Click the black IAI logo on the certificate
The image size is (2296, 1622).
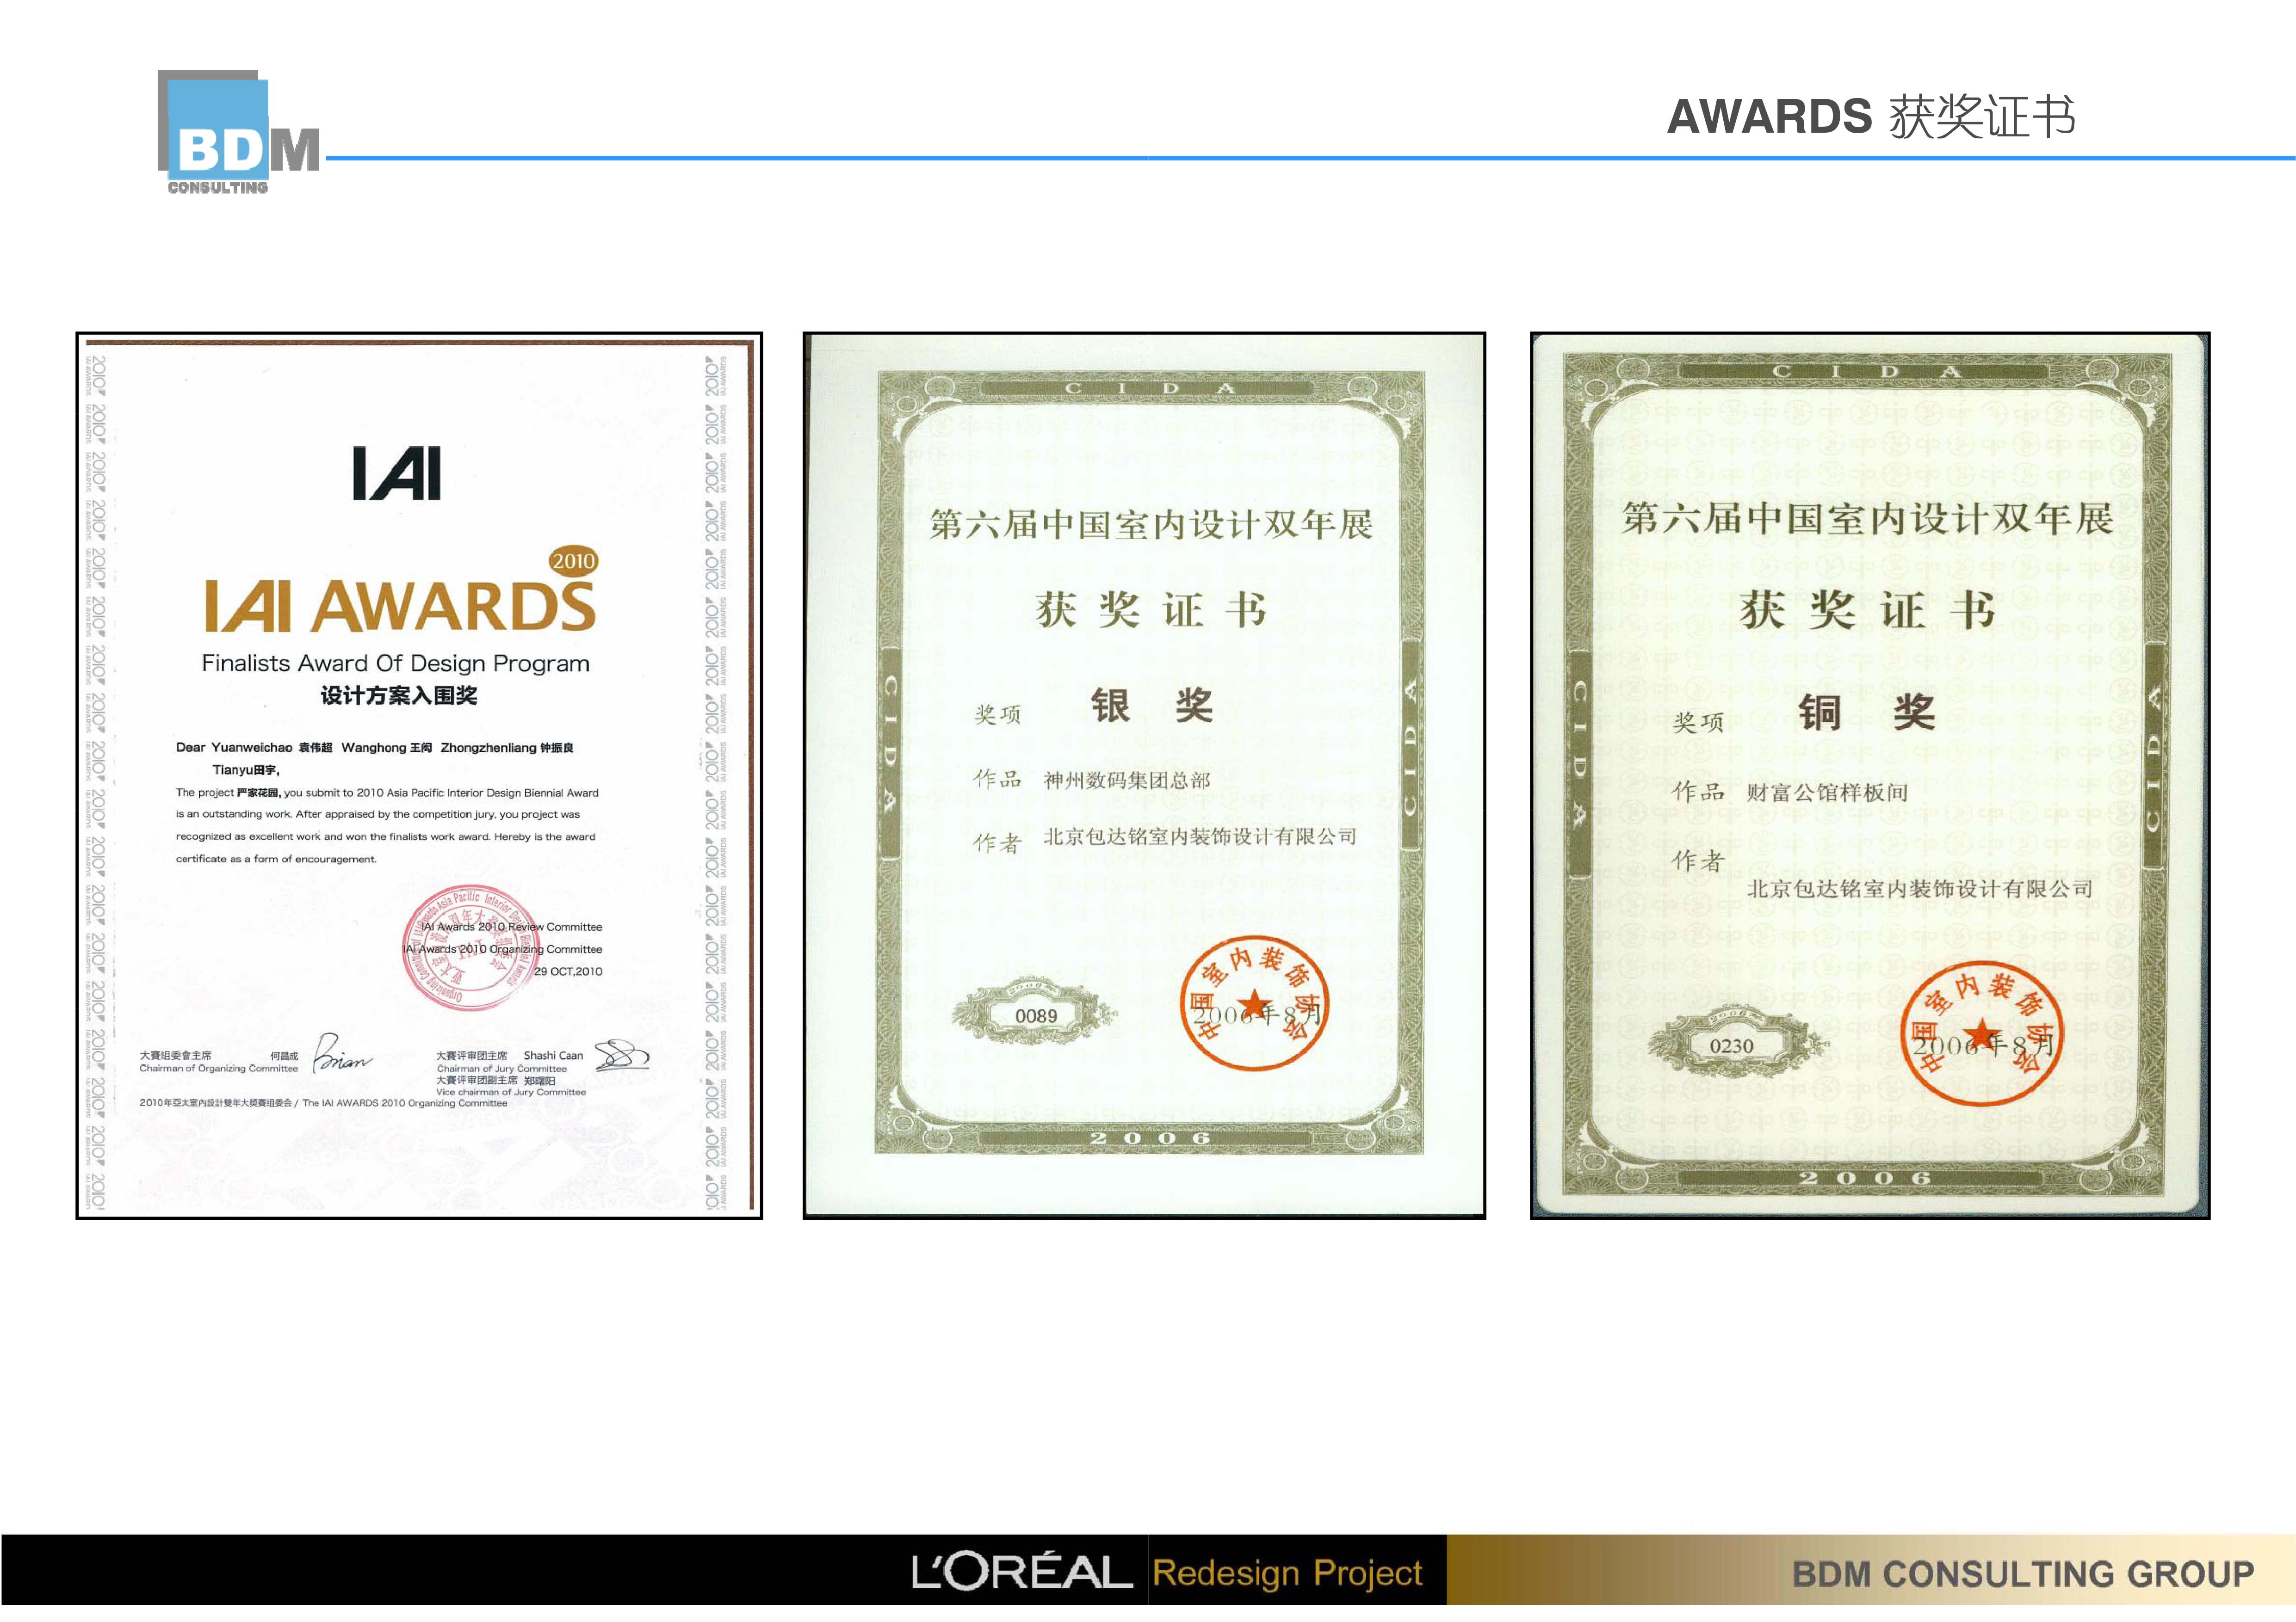(397, 474)
